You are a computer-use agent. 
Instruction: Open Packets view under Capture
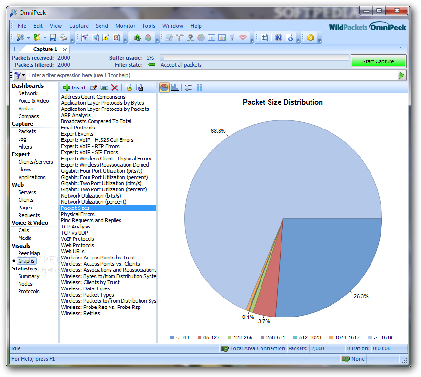(27, 131)
